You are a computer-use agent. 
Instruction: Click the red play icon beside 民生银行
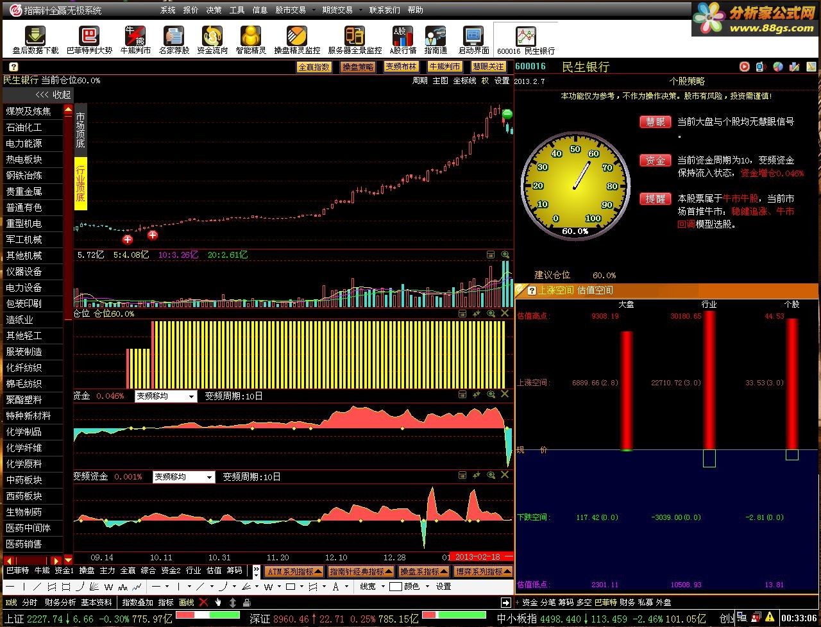coord(745,66)
